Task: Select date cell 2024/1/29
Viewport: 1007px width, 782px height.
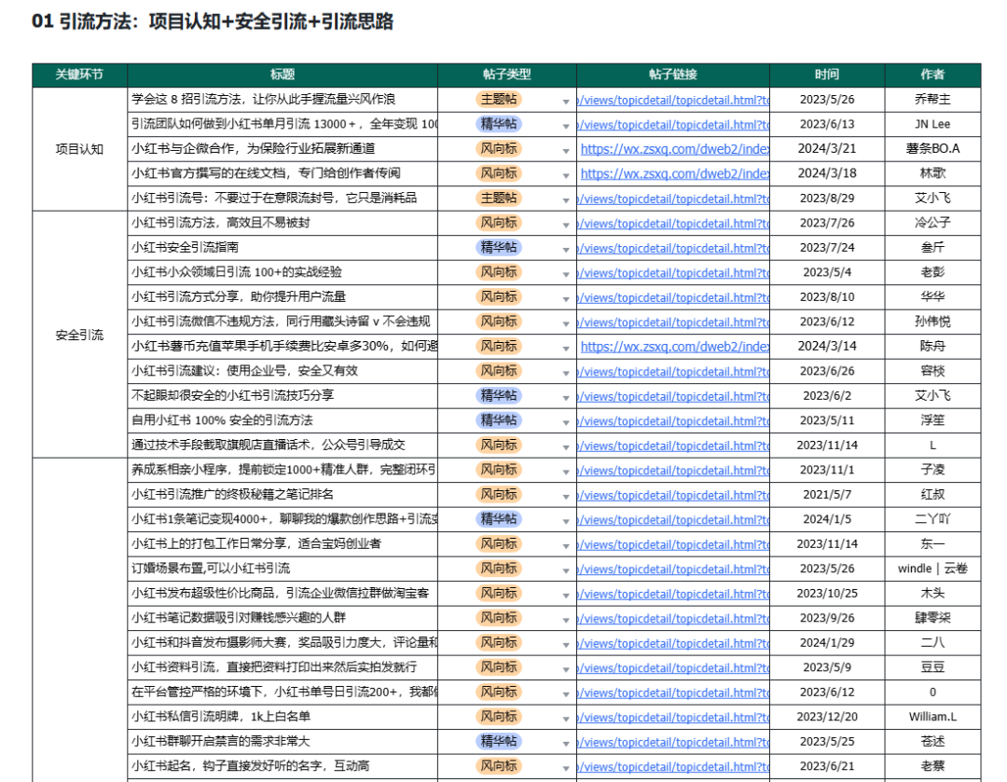Action: click(x=827, y=643)
